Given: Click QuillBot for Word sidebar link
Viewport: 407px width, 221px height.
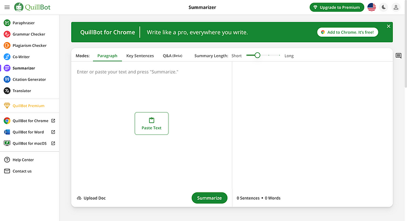Looking at the screenshot, I should pyautogui.click(x=28, y=132).
